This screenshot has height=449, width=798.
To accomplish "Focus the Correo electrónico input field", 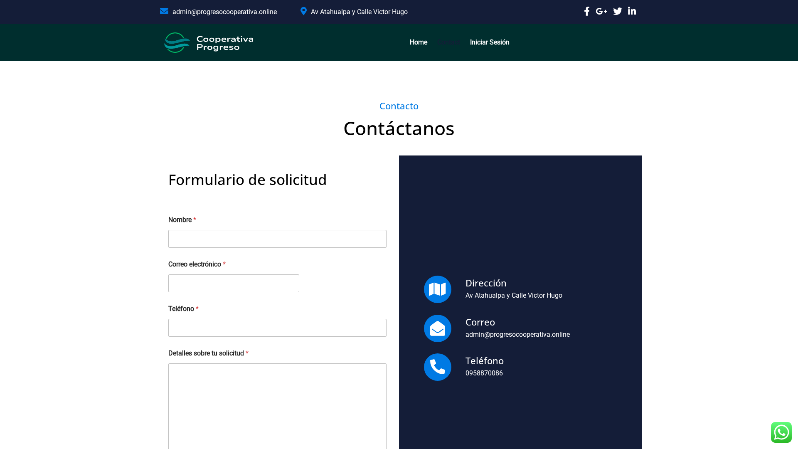I will click(234, 284).
